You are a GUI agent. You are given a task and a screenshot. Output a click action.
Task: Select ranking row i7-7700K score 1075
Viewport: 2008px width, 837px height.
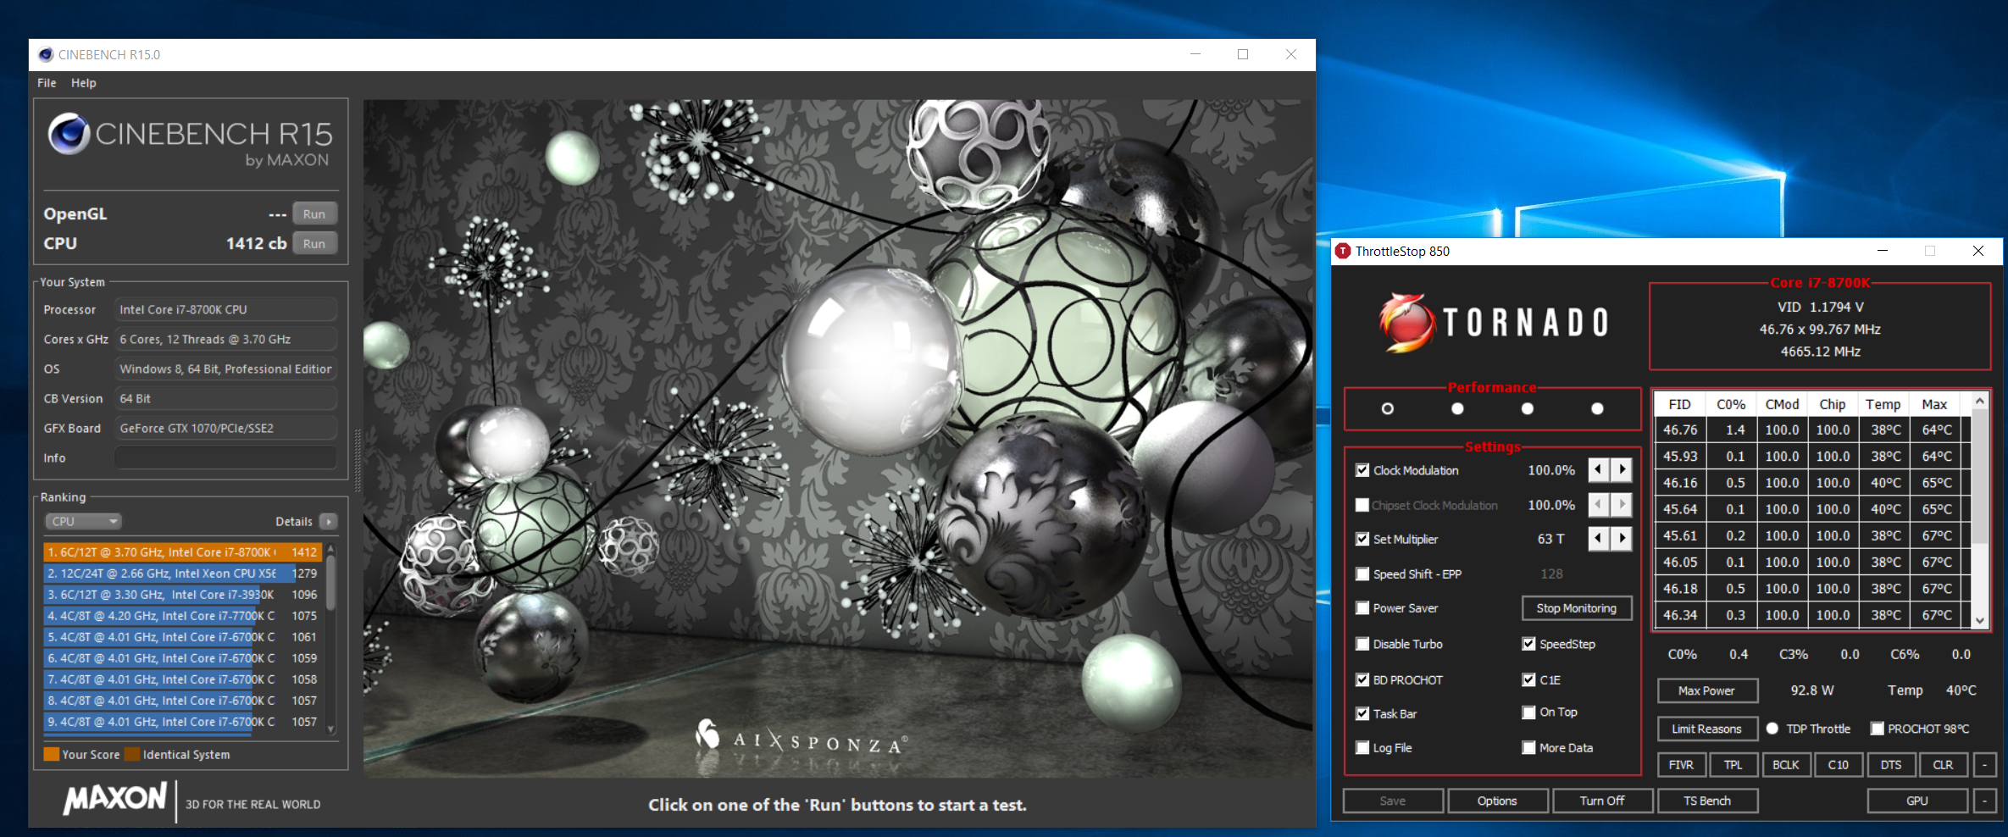[x=182, y=616]
